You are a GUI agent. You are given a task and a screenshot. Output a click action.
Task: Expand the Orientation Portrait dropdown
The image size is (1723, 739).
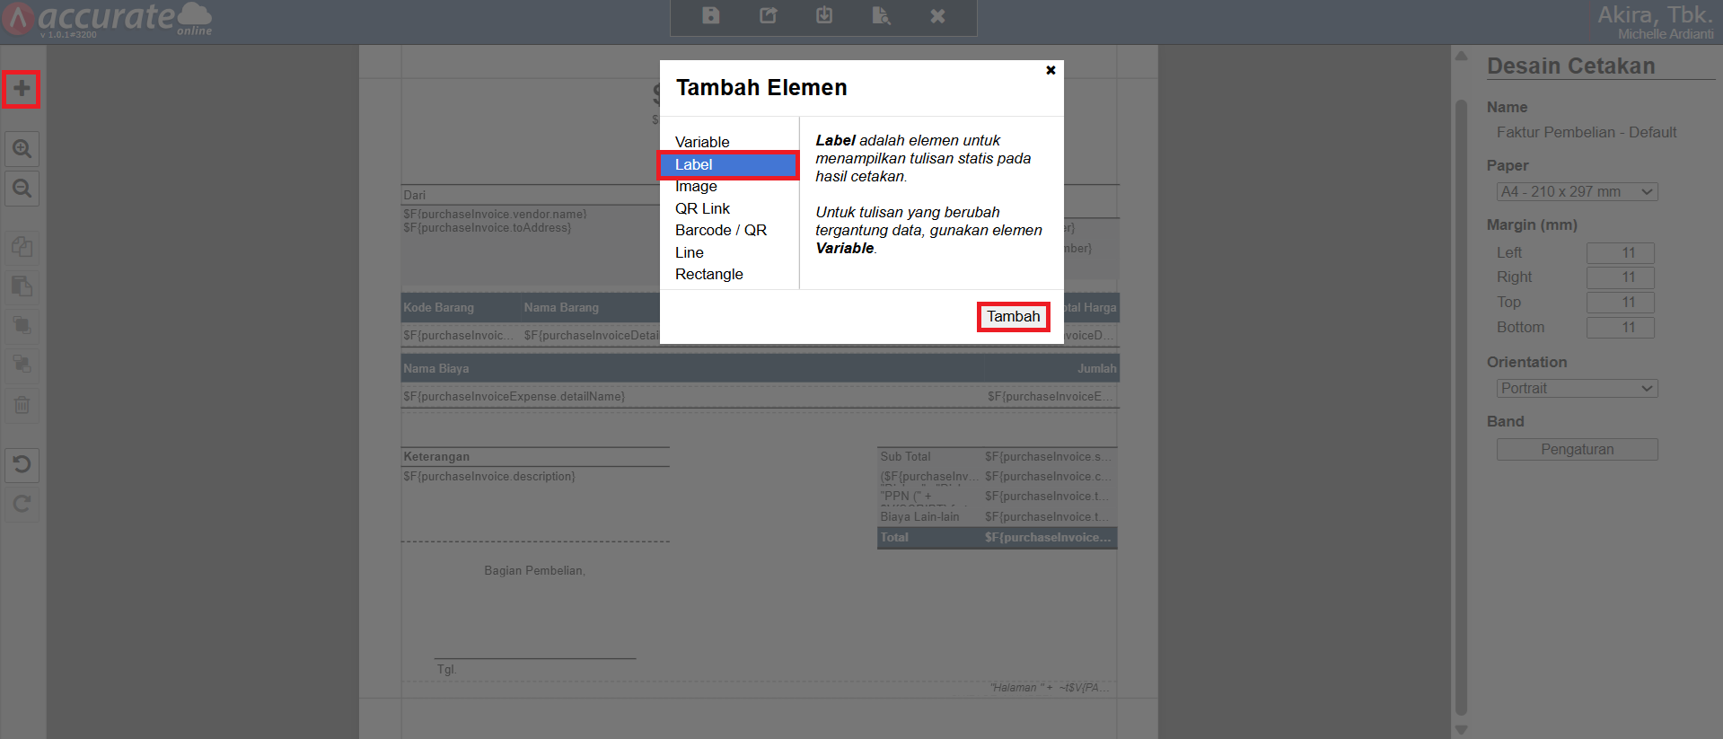[x=1577, y=389]
